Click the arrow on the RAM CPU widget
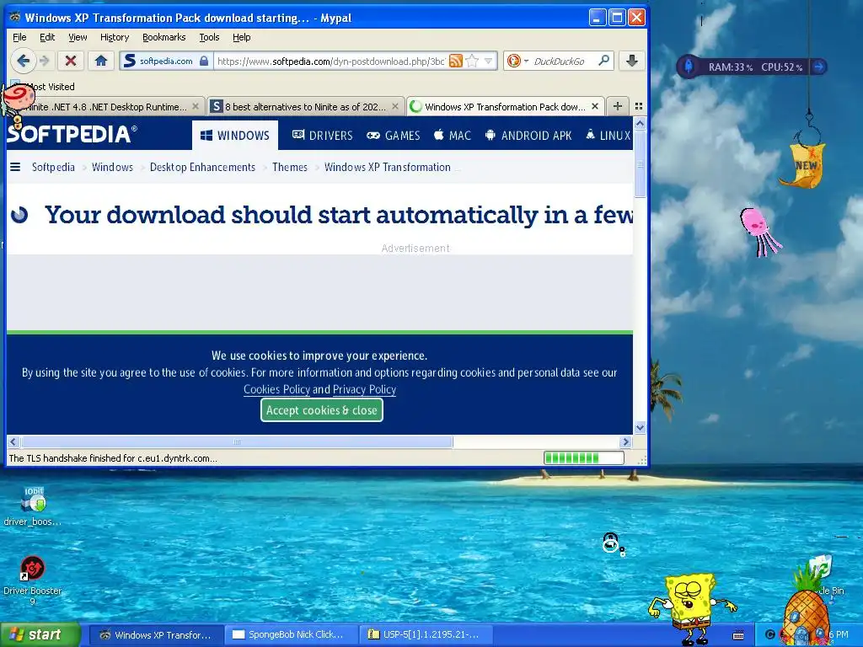 click(819, 67)
